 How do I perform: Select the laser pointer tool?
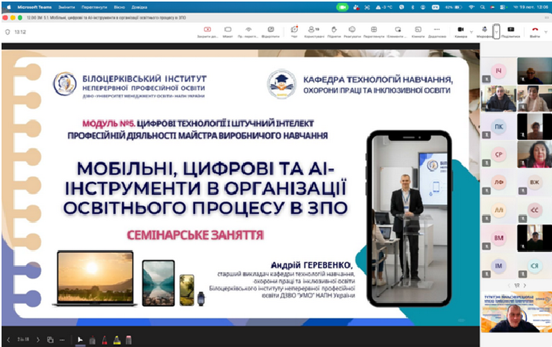[92, 339]
